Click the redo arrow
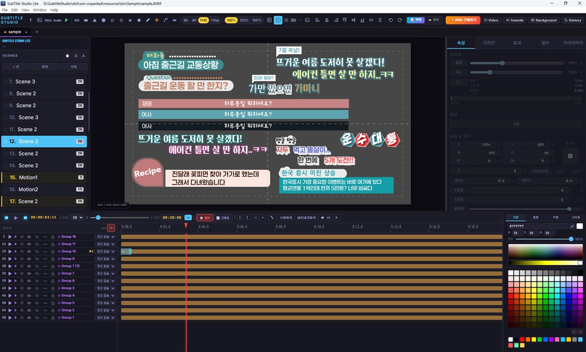Image resolution: width=586 pixels, height=352 pixels. [400, 20]
